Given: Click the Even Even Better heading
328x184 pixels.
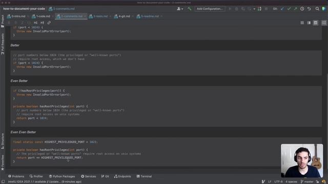Looking at the screenshot, I should tap(23, 132).
